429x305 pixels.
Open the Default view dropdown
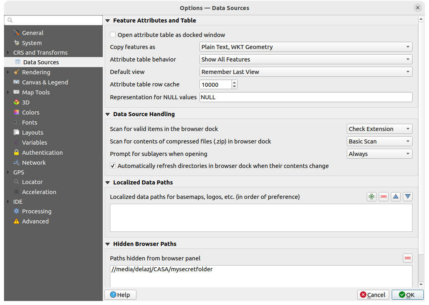pos(306,72)
